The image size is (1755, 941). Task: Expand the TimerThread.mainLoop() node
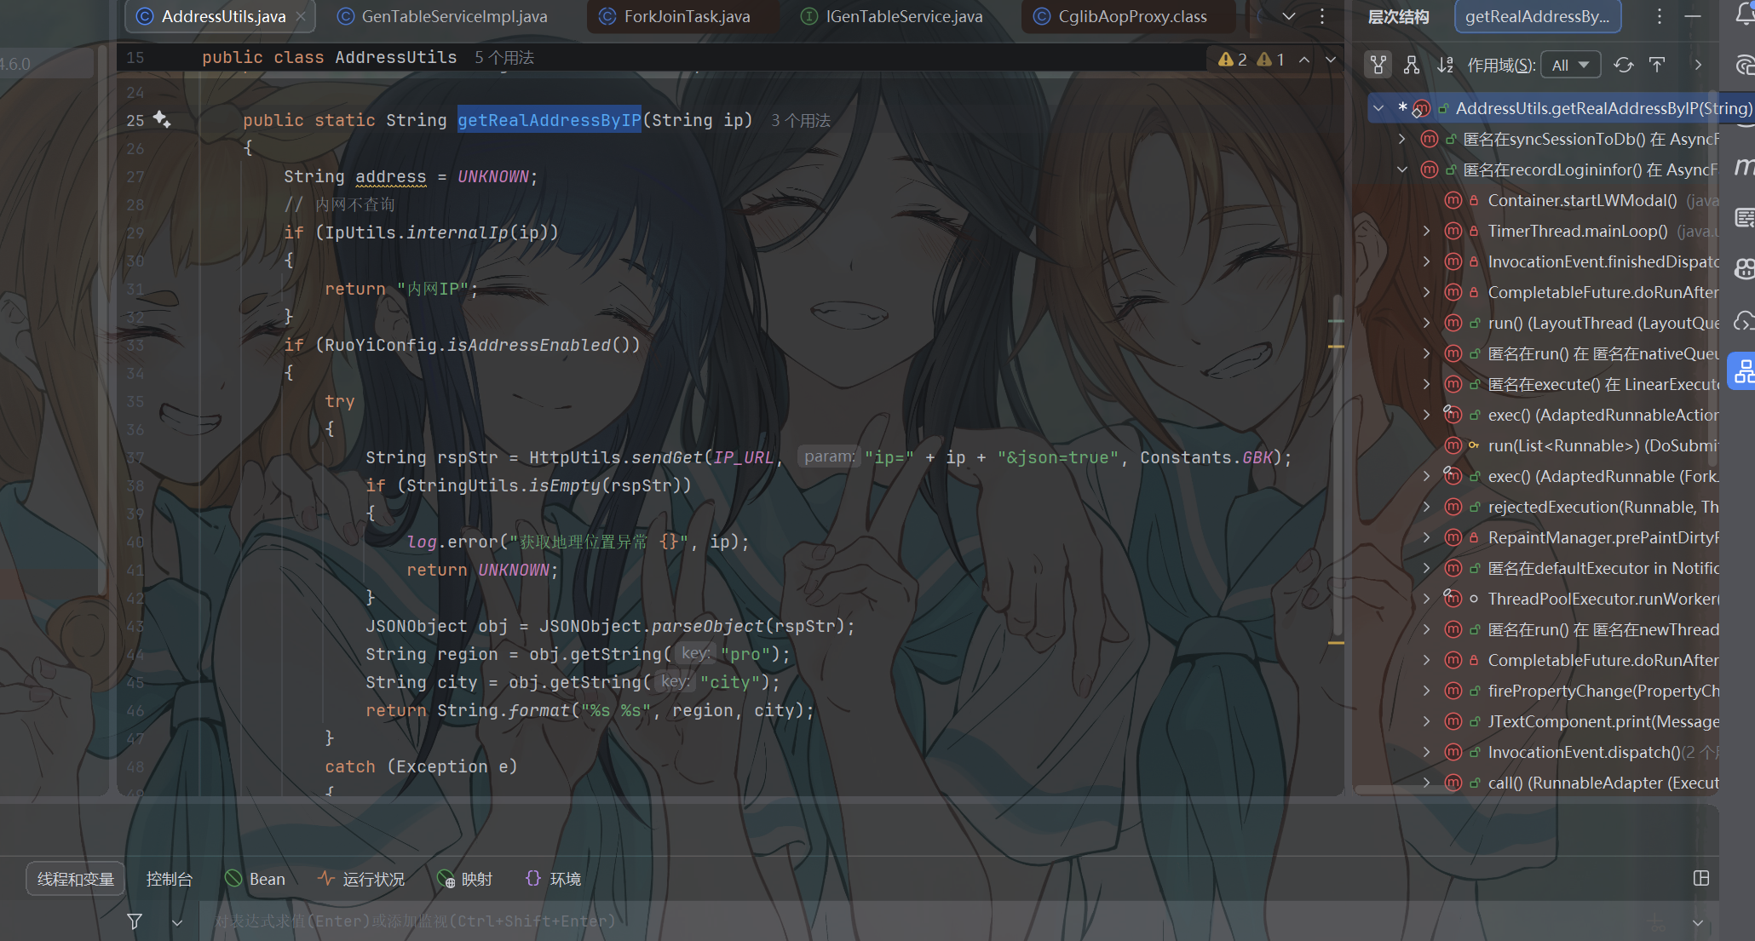click(1426, 231)
